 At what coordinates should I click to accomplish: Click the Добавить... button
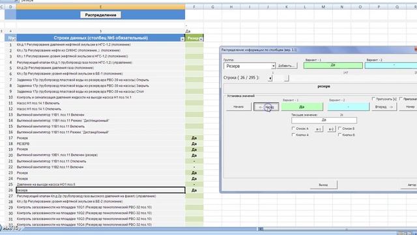point(287,65)
